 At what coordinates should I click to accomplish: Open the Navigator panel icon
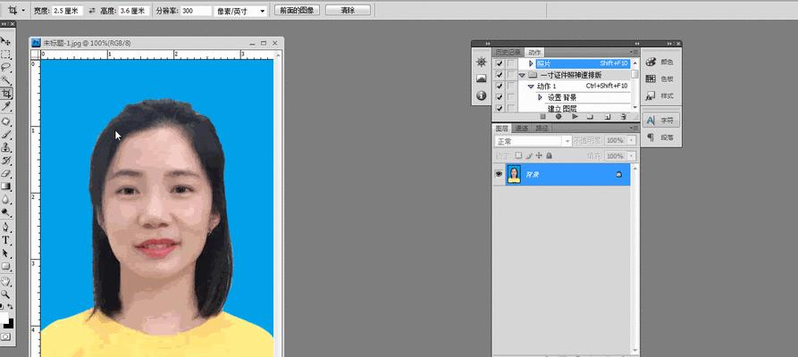tap(481, 62)
